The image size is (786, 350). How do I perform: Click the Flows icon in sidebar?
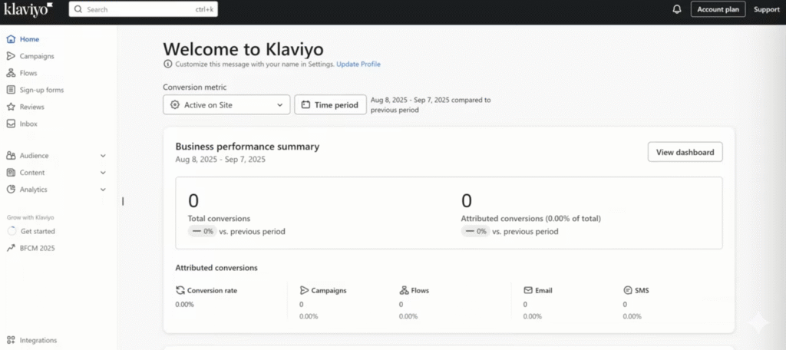[11, 73]
